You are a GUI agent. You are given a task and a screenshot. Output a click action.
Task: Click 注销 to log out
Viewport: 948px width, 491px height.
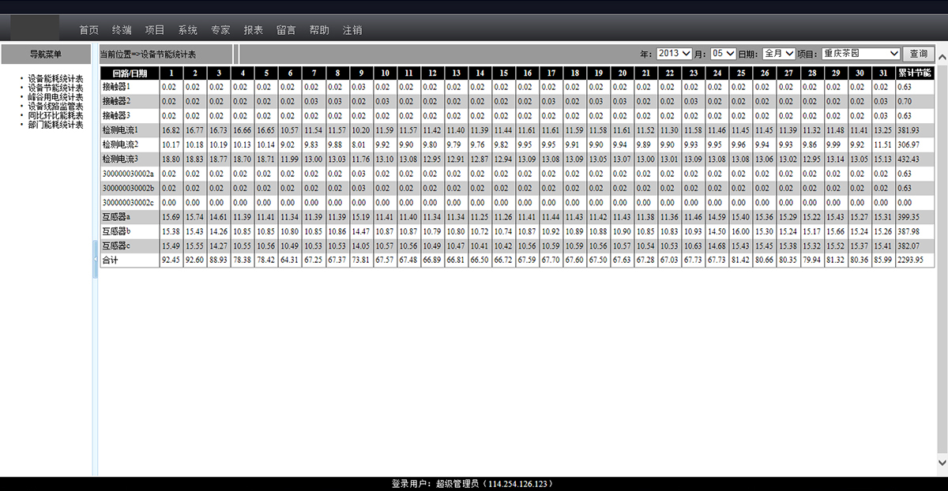[352, 30]
